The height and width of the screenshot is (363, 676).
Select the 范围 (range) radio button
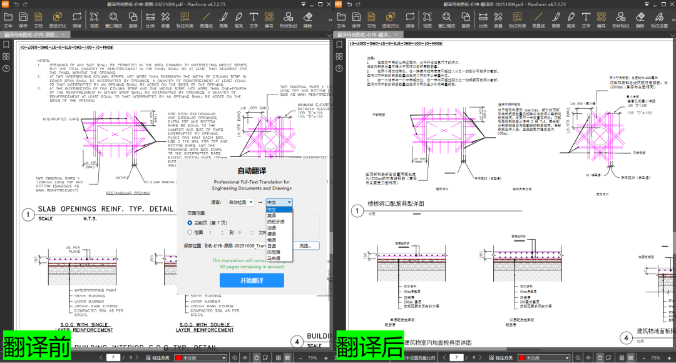(x=190, y=232)
